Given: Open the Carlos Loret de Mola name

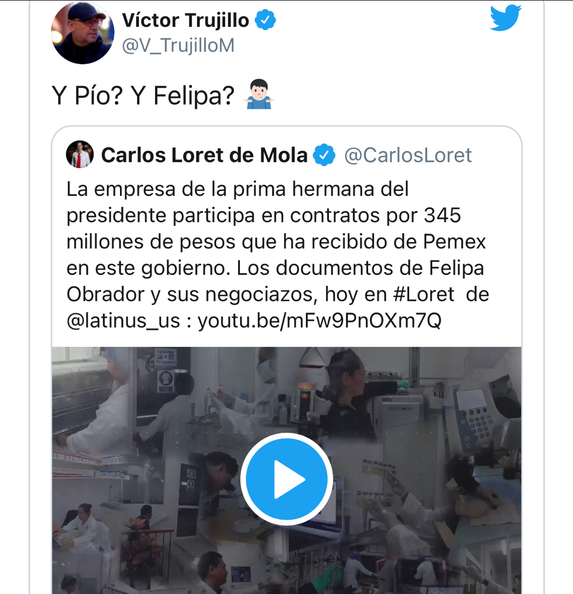Looking at the screenshot, I should click(204, 155).
